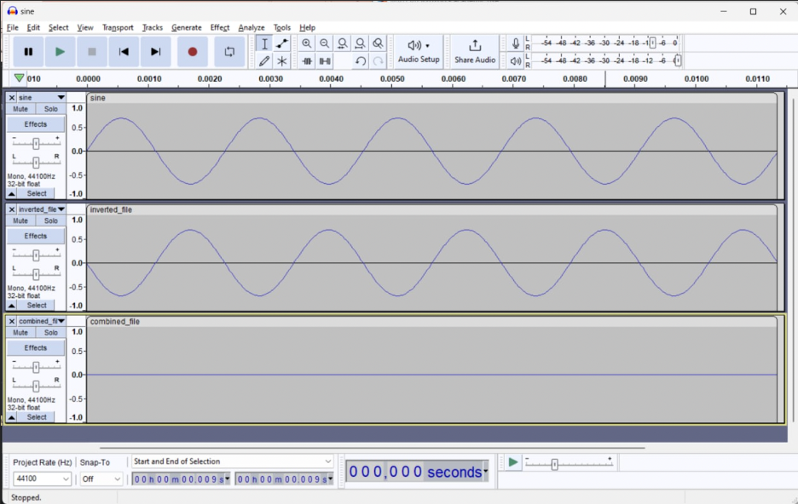Open Effects for the inverted_file track

(36, 236)
